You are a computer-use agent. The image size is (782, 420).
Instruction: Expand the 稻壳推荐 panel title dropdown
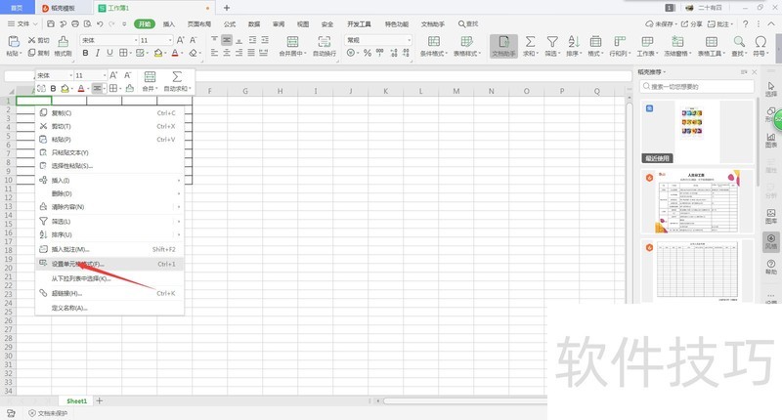coord(665,72)
